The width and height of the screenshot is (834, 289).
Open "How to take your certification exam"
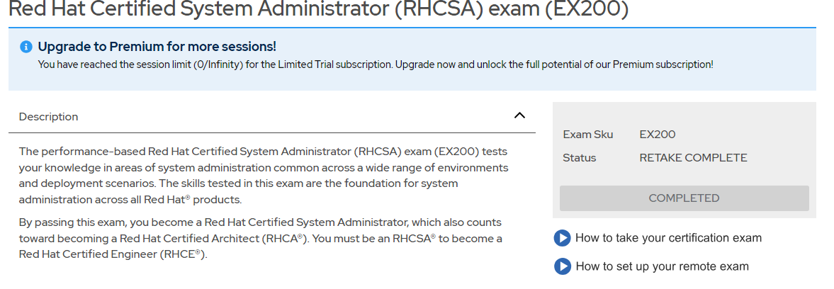[668, 238]
